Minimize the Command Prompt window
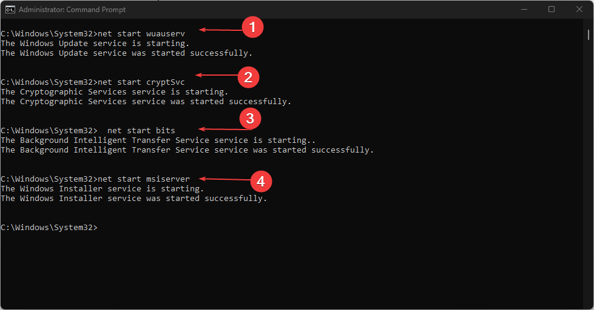 pyautogui.click(x=524, y=9)
